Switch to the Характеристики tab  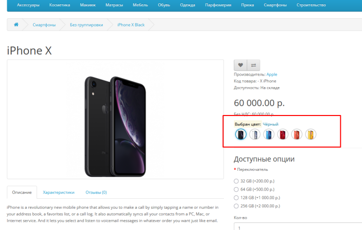point(58,192)
